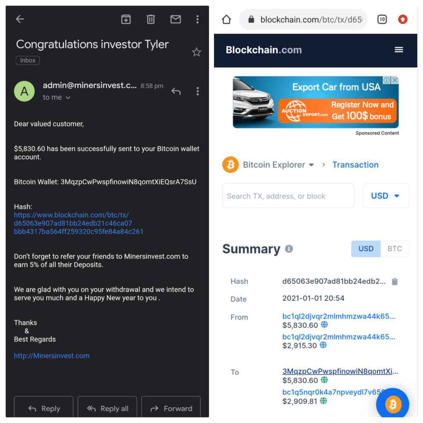
Task: Open the browser home page icon
Action: tap(226, 19)
